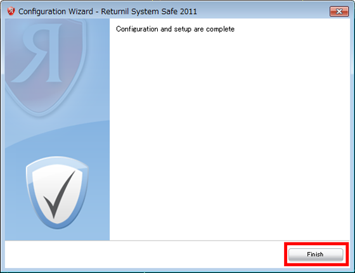355x273 pixels.
Task: Close the Configuration Wizard window
Action: [339, 11]
